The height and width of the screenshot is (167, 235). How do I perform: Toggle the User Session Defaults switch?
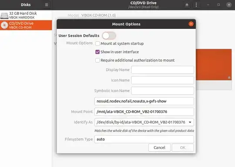coord(109,36)
